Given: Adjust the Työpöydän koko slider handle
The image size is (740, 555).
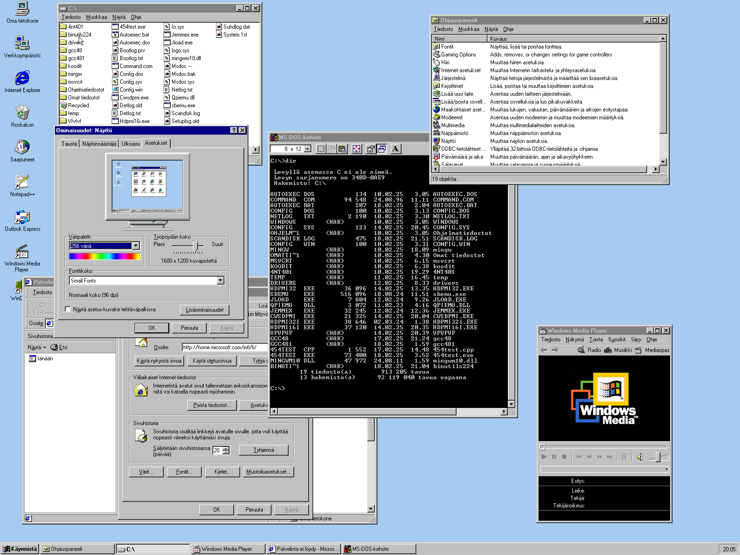Looking at the screenshot, I should pyautogui.click(x=196, y=246).
